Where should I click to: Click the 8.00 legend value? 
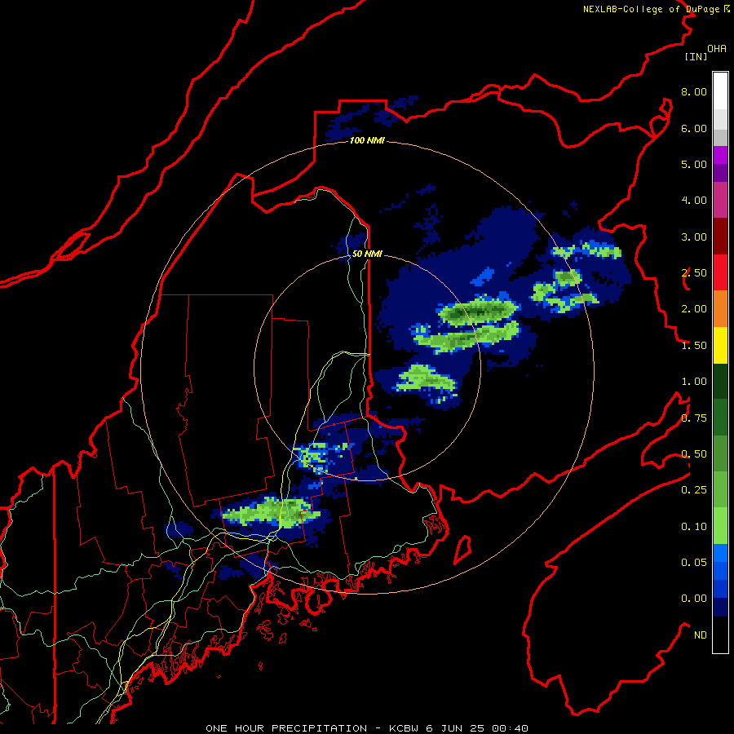click(x=694, y=91)
